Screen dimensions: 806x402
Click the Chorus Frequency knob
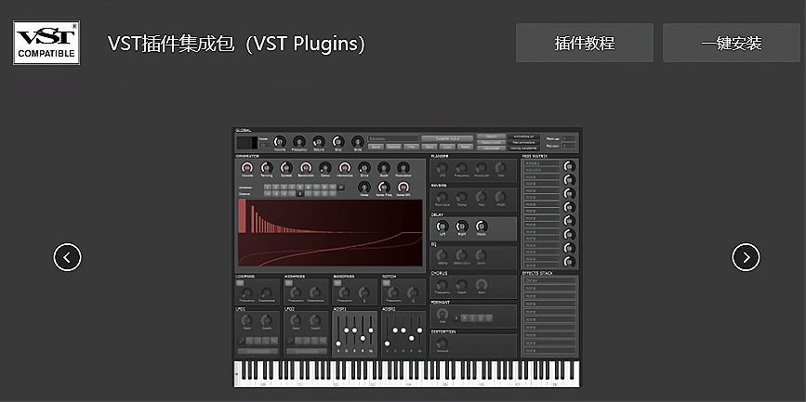click(x=442, y=286)
